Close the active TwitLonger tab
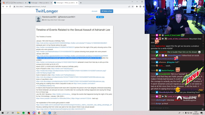 [x=77, y=3]
